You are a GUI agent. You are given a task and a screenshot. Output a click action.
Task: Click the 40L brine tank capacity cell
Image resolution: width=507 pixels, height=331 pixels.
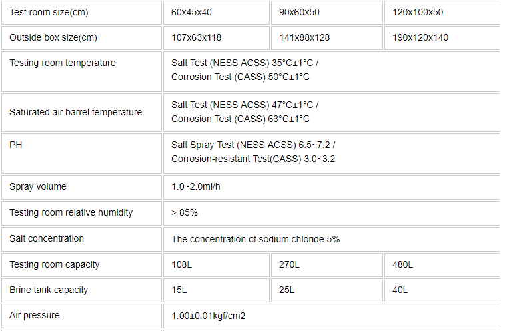click(442, 290)
